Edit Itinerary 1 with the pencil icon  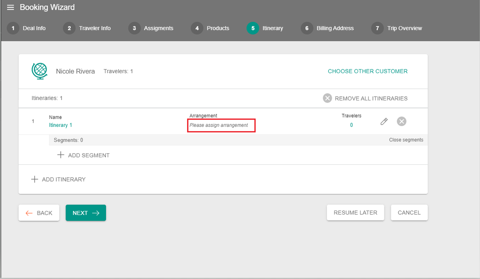click(x=384, y=121)
